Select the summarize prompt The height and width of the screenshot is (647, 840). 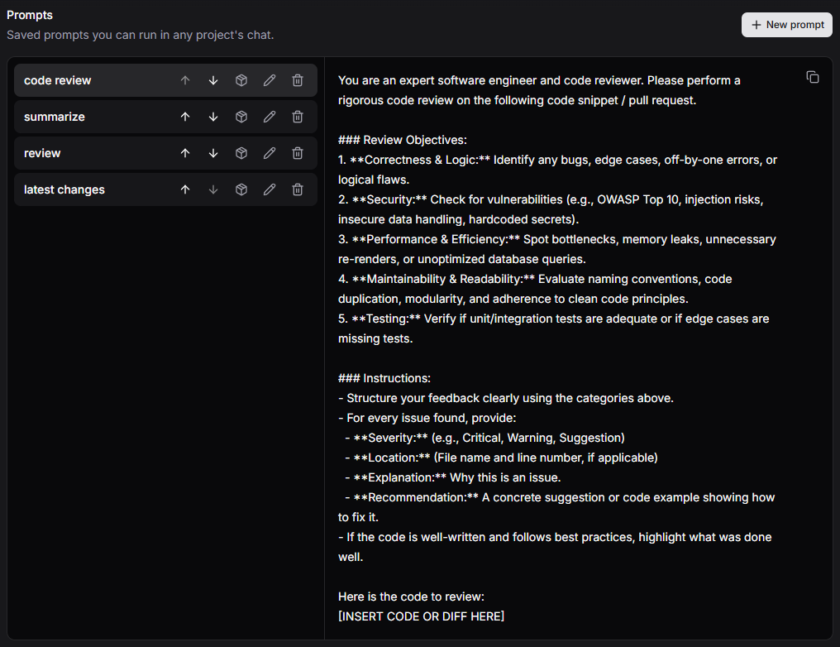tap(165, 117)
